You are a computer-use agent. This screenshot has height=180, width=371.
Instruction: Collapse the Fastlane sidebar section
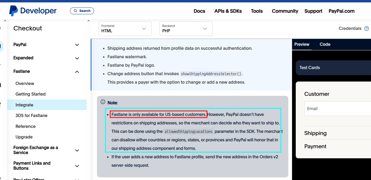(x=47, y=71)
